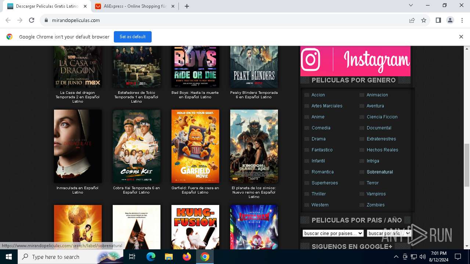Open Ciencia Ficcion genre
Viewport: 470px width, 264px height.
point(382,117)
